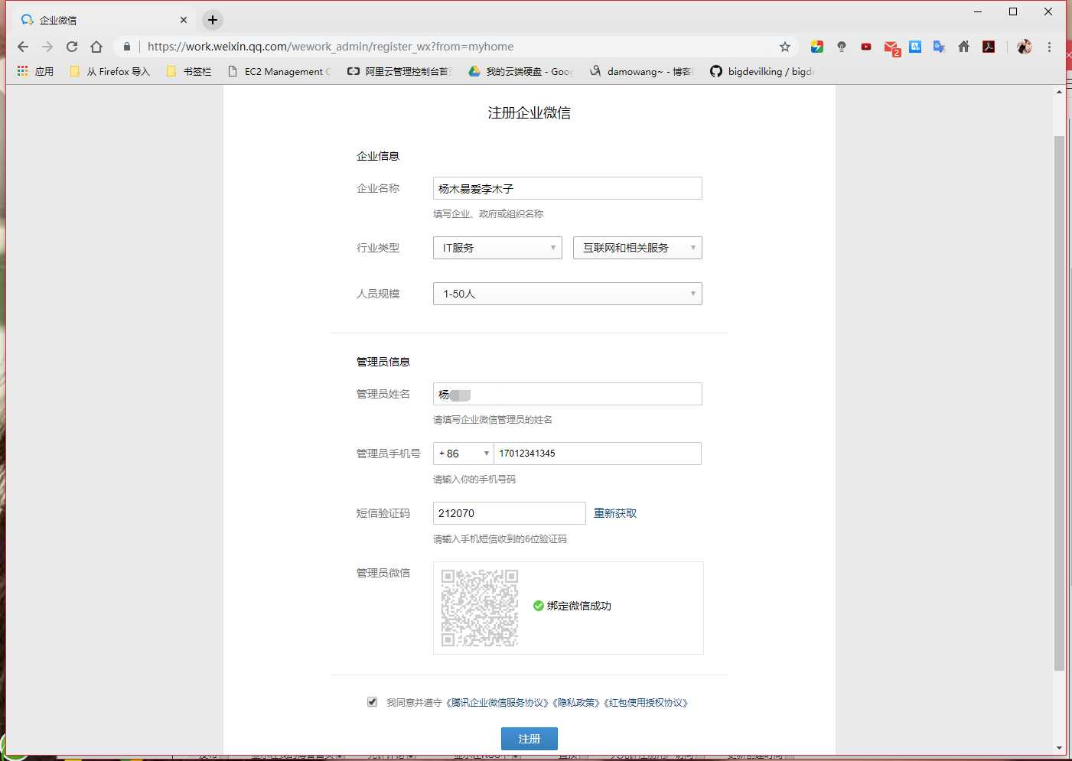Click the 短信验证码 SMS code field
The image size is (1072, 761).
point(510,513)
